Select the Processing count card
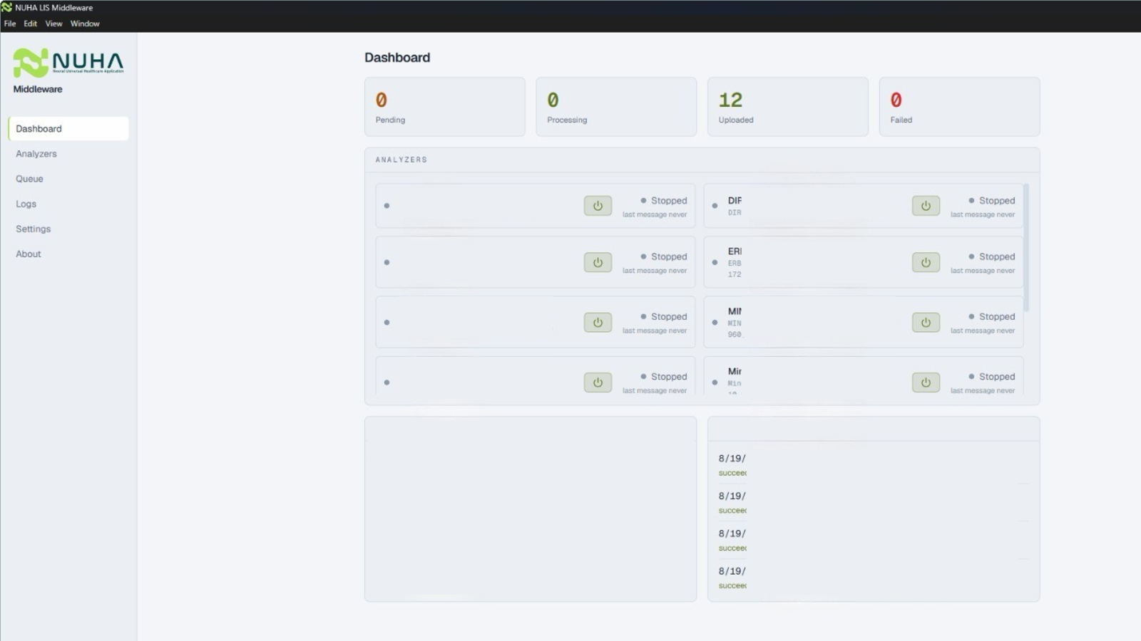 click(x=616, y=107)
